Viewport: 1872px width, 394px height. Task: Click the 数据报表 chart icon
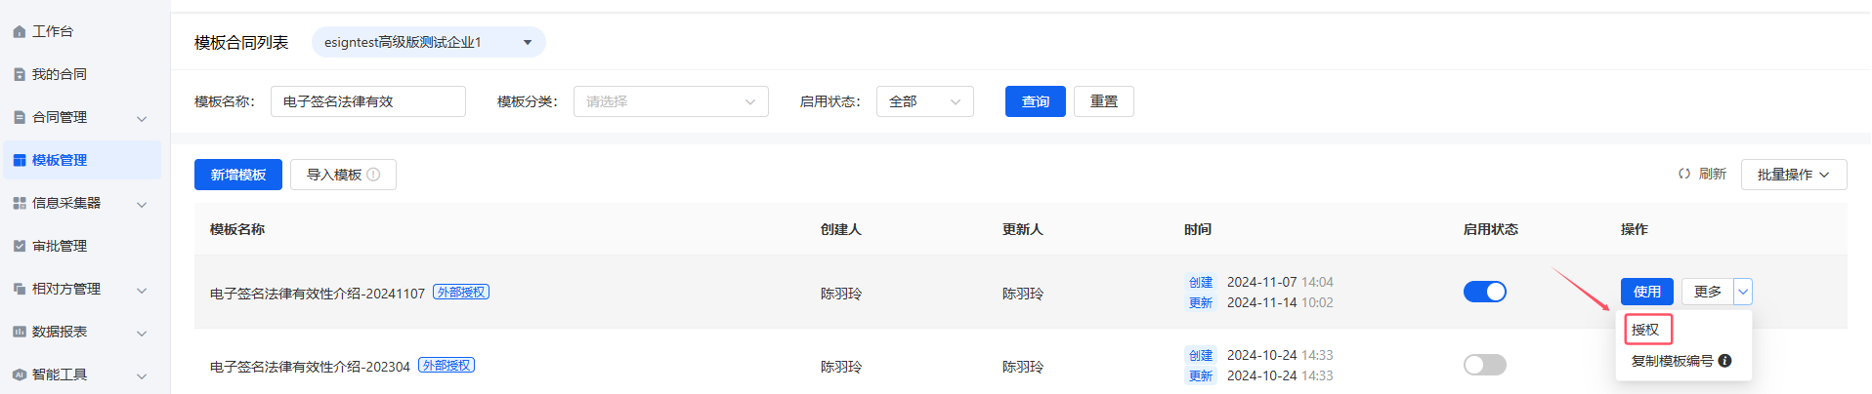coord(20,333)
